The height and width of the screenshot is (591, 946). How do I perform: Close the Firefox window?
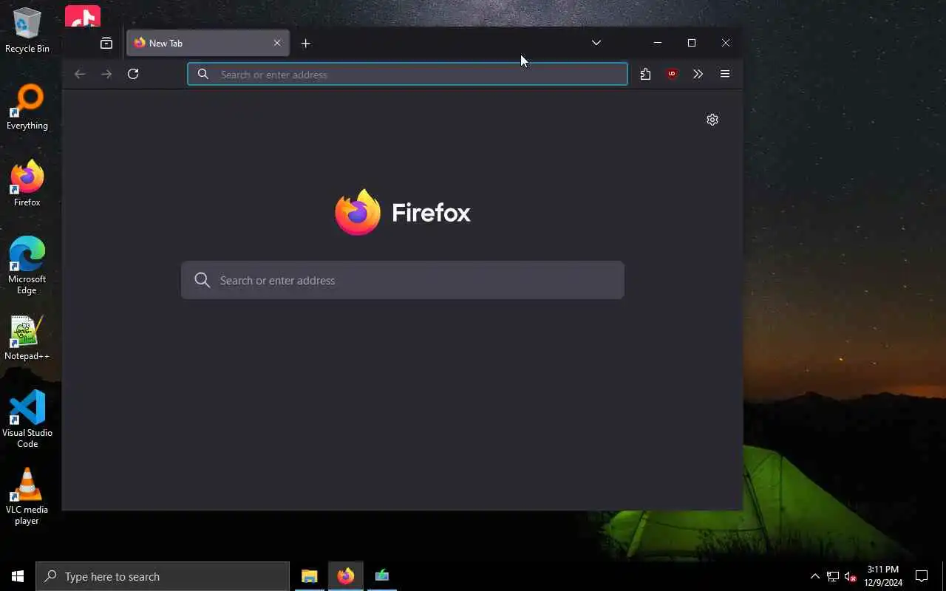[726, 43]
